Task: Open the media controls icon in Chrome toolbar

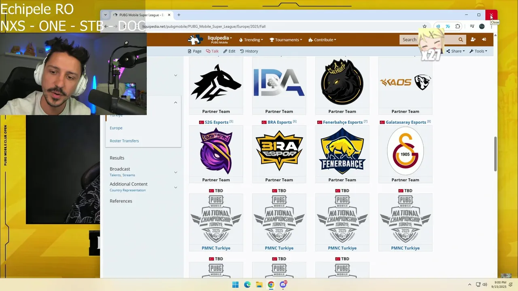Action: pyautogui.click(x=472, y=26)
